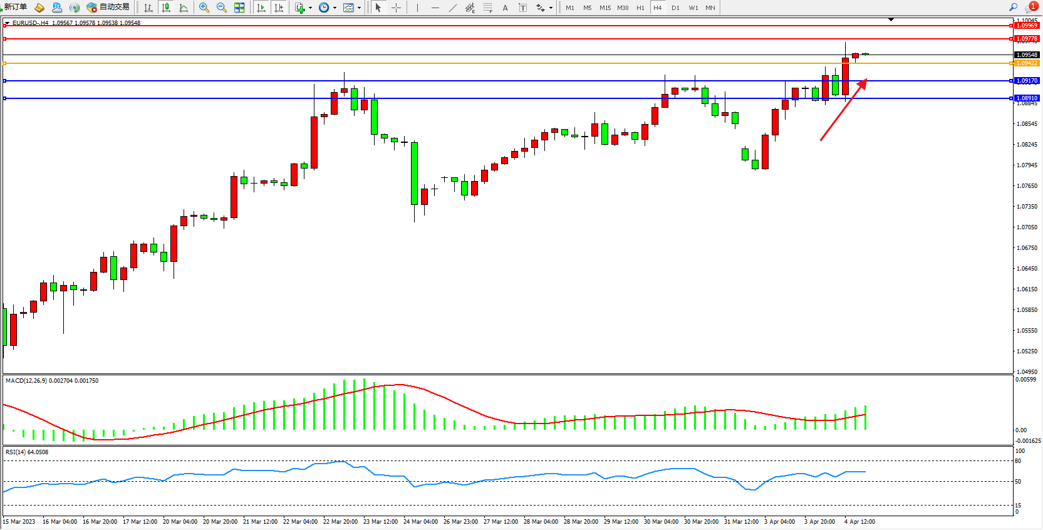Image resolution: width=1043 pixels, height=530 pixels.
Task: Select the trendline drawing tool
Action: (453, 8)
